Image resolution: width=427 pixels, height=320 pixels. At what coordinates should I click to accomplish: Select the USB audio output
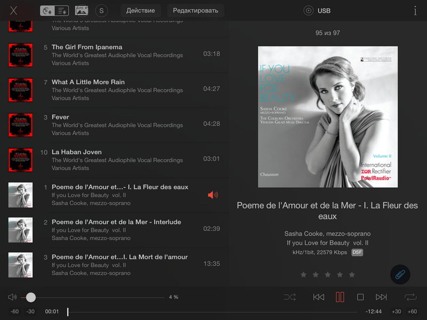point(324,11)
